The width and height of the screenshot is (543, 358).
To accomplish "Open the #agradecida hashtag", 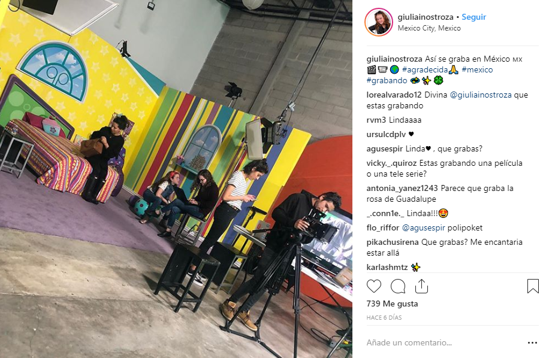I will 425,69.
